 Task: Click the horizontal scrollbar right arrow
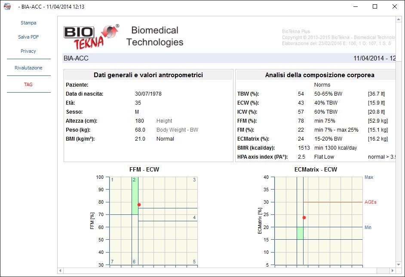coord(392,271)
